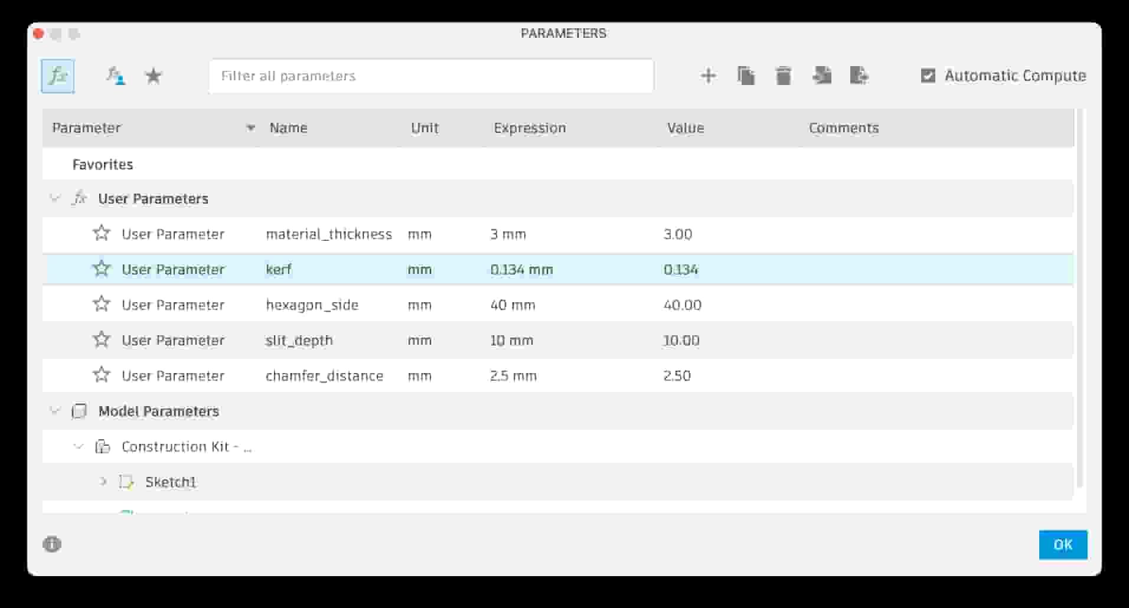Show favorites filter star icon
The image size is (1129, 608).
click(154, 76)
